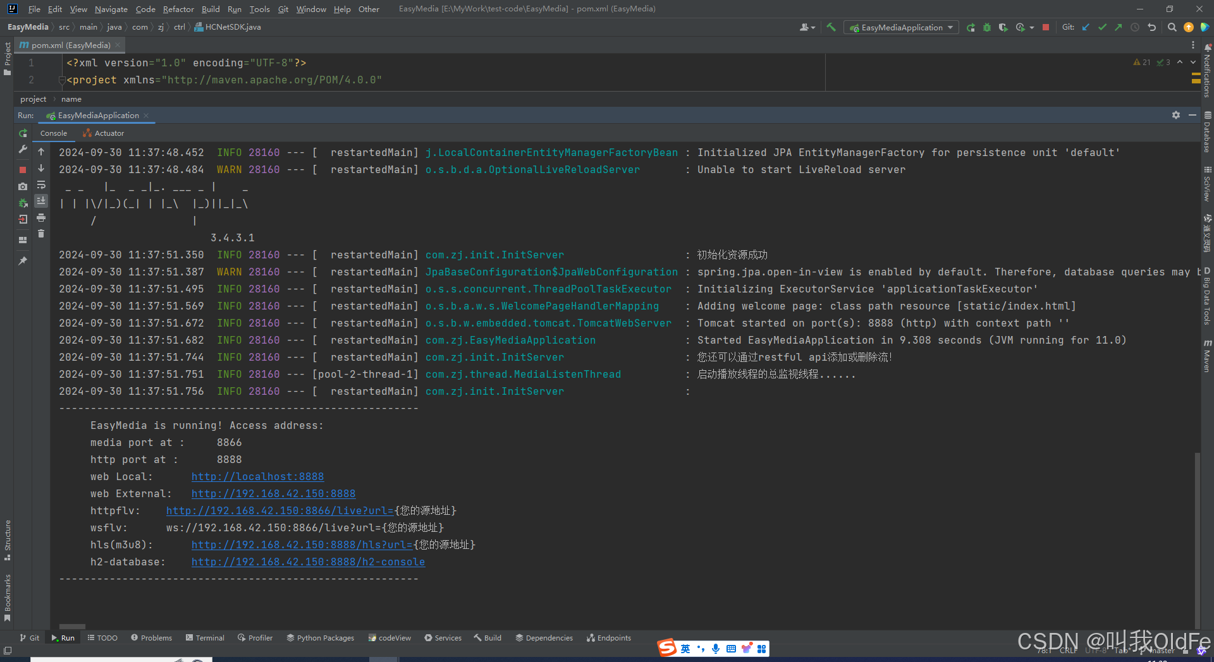Click the console vertical scrollbar thumb
Screen dimensions: 1214x662
tap(1197, 540)
